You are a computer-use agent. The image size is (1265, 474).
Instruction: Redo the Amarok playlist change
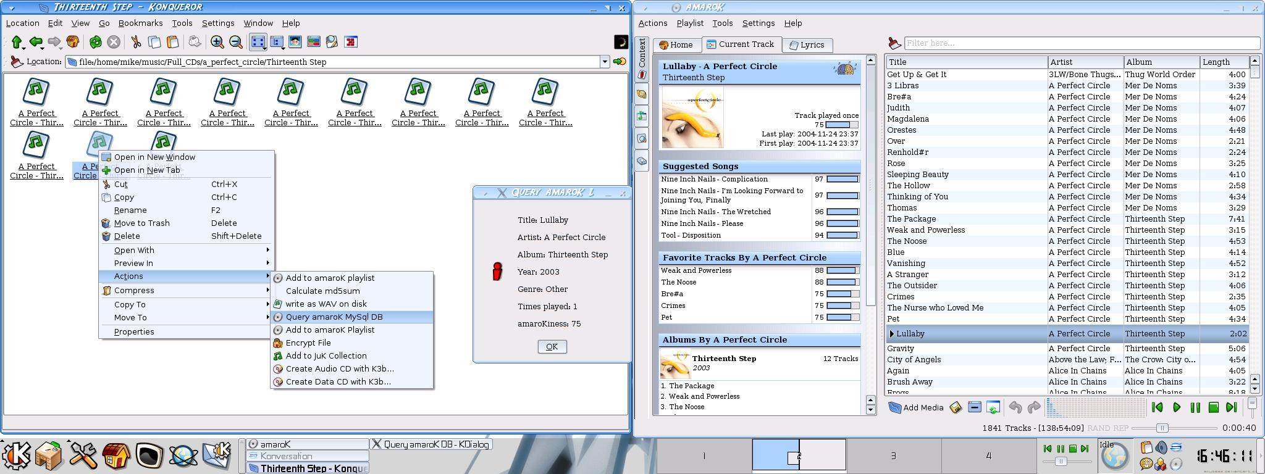point(1033,407)
